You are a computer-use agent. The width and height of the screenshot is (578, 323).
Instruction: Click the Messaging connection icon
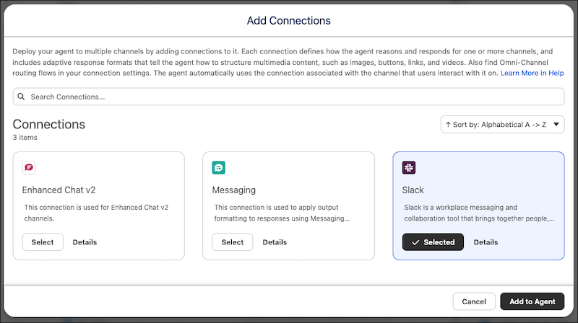click(219, 168)
